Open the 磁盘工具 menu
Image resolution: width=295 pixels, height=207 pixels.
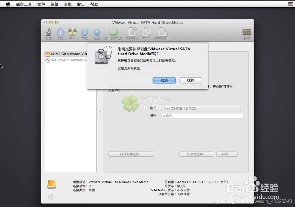click(x=24, y=4)
